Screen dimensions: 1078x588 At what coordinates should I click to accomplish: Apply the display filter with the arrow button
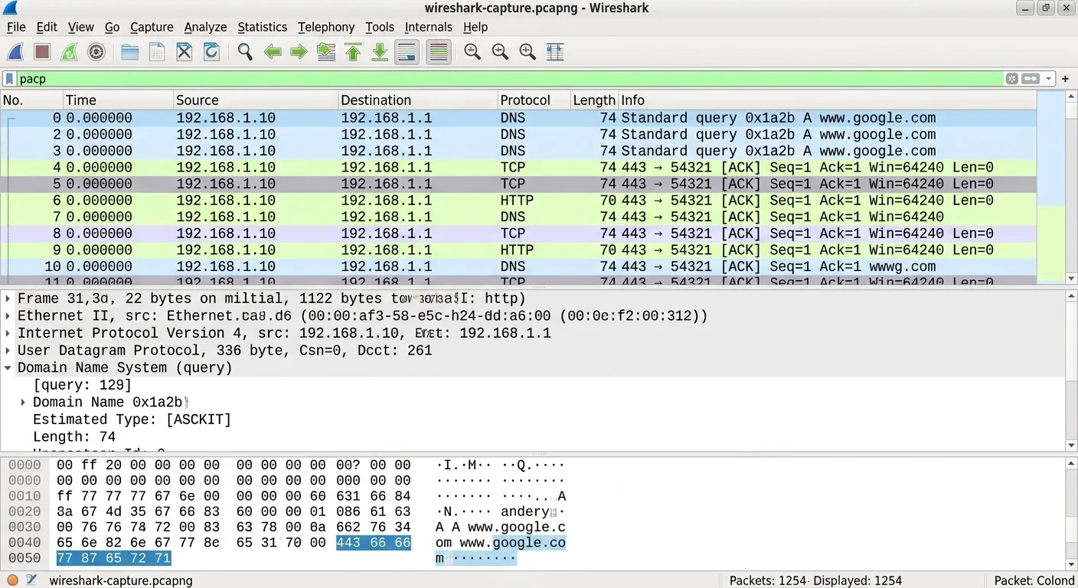(1031, 79)
